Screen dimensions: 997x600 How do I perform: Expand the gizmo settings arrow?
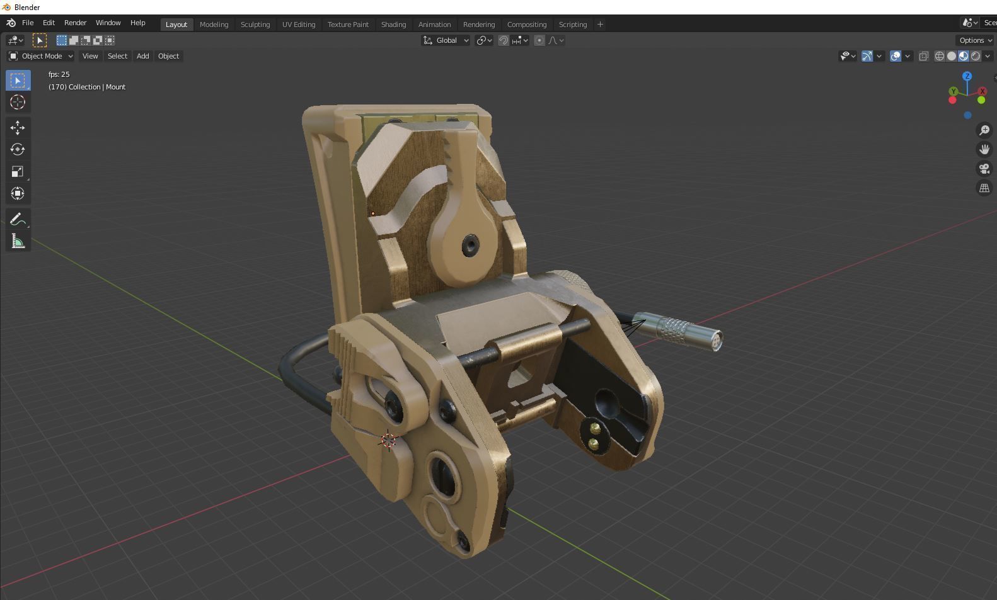tap(879, 56)
